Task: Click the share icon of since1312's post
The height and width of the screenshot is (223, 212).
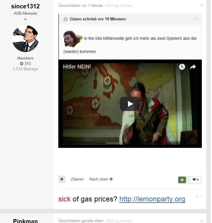Action: point(202,6)
